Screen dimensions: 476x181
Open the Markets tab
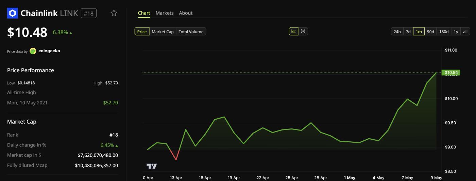(165, 13)
